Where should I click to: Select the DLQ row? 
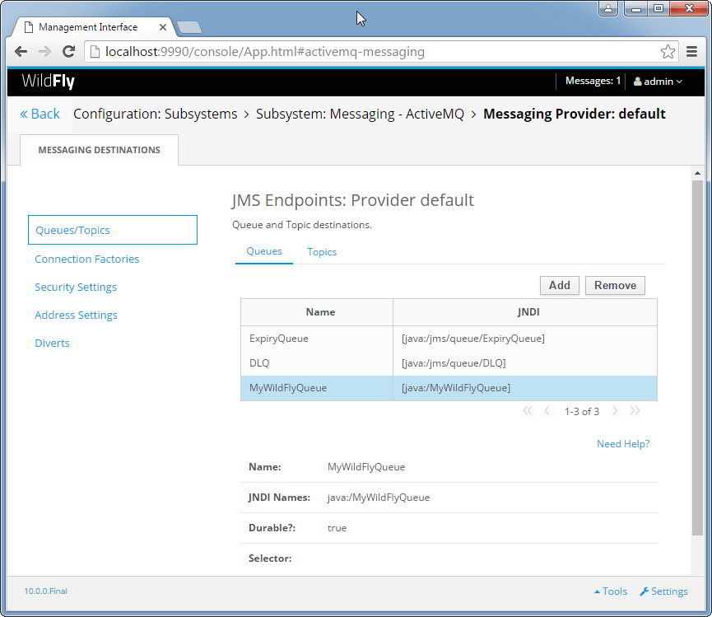click(x=449, y=363)
